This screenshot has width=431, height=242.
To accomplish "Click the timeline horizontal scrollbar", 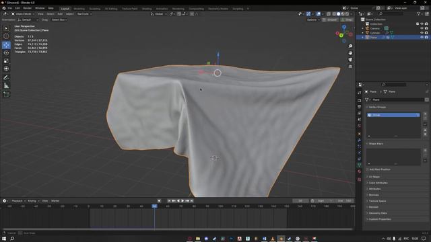I will point(178,229).
